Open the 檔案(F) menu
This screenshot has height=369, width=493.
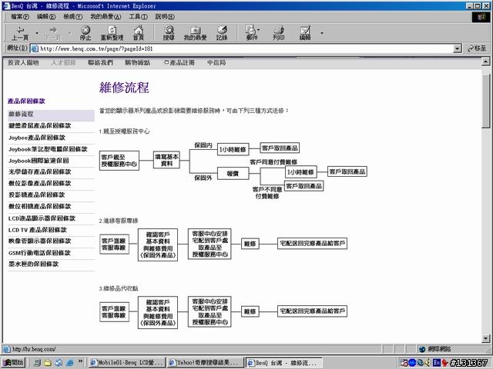[x=19, y=17]
